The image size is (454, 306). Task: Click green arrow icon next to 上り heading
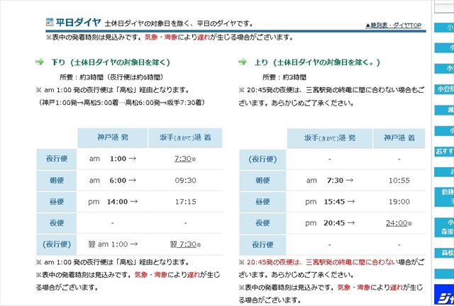click(x=243, y=62)
